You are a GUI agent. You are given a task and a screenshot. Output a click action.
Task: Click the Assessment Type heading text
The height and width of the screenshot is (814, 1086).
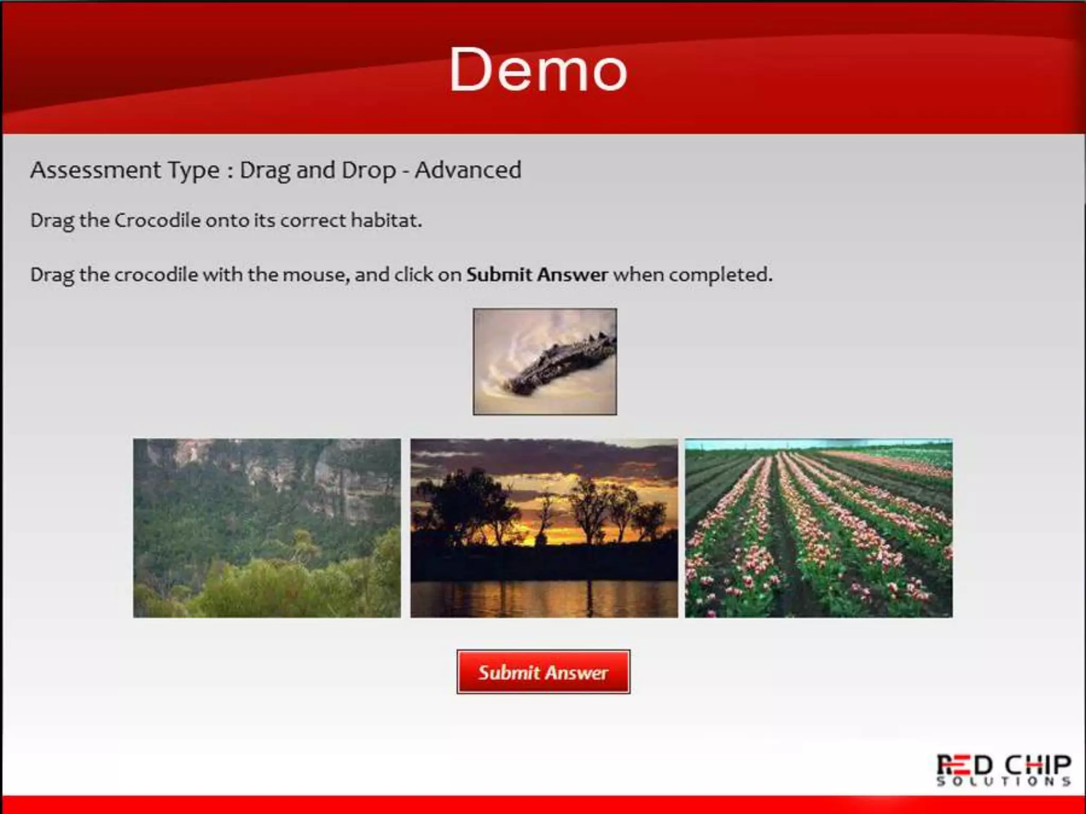125,170
